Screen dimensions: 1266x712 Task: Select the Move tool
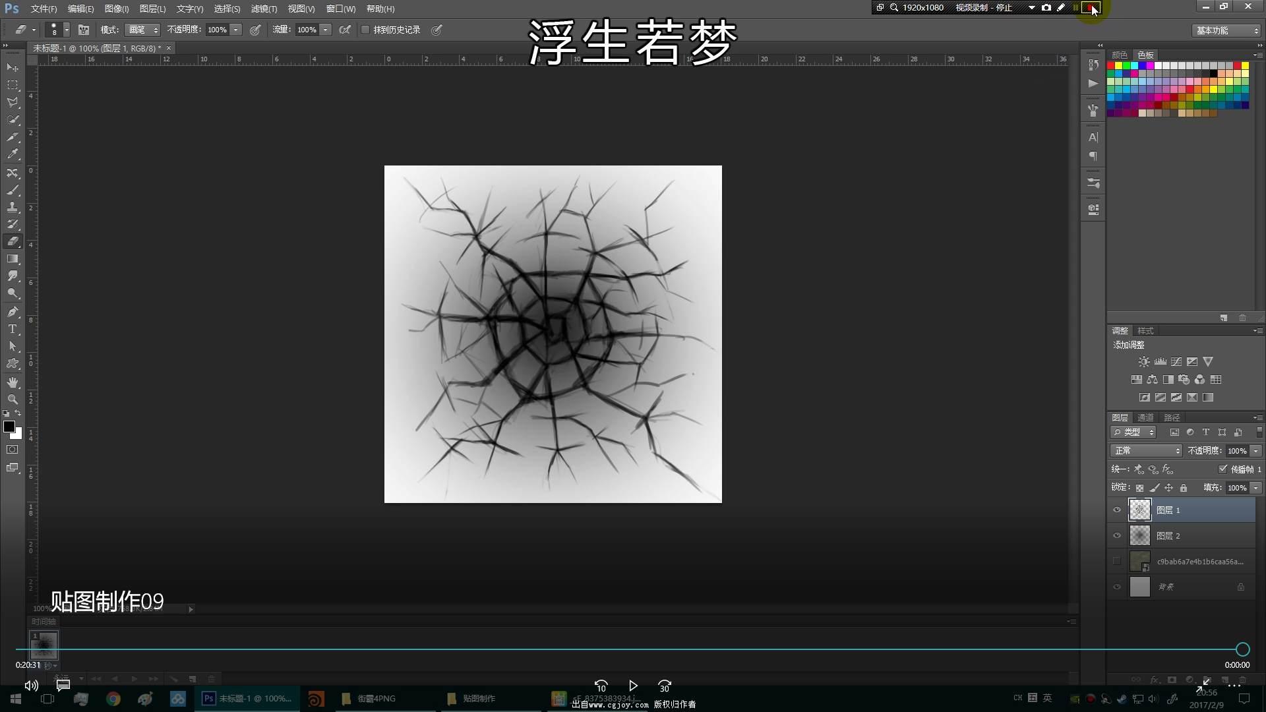click(x=13, y=68)
